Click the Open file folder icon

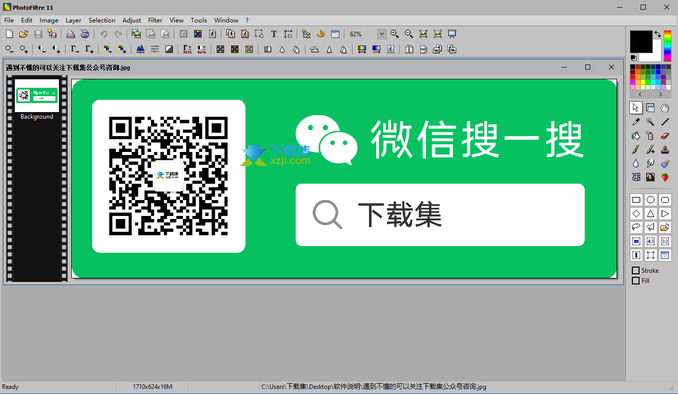[24, 34]
